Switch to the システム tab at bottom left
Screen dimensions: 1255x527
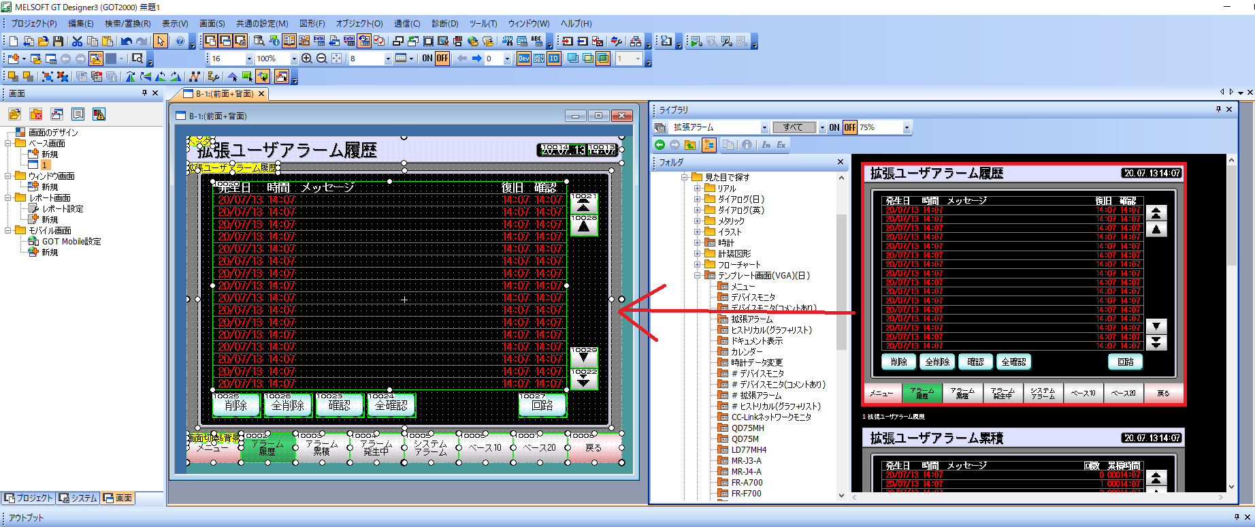(78, 498)
